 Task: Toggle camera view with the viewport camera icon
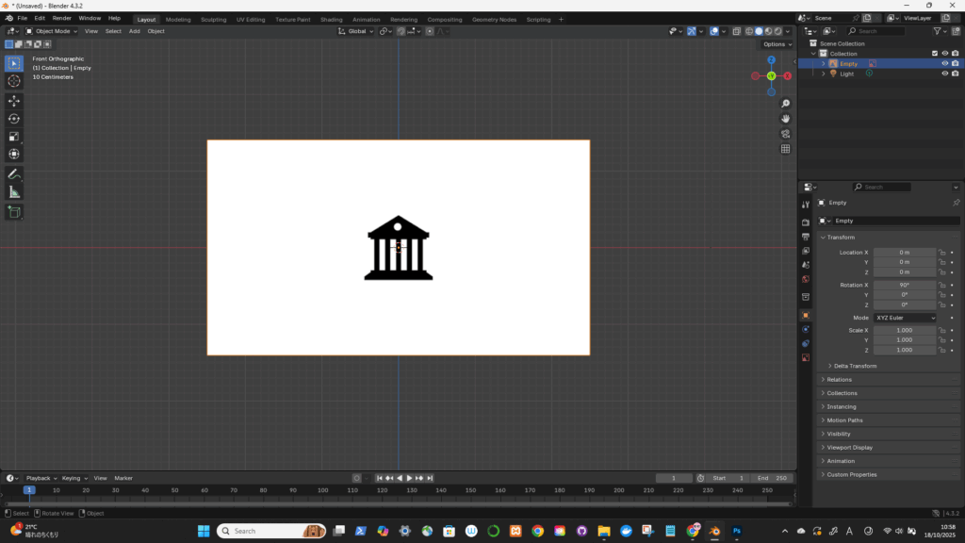[785, 134]
